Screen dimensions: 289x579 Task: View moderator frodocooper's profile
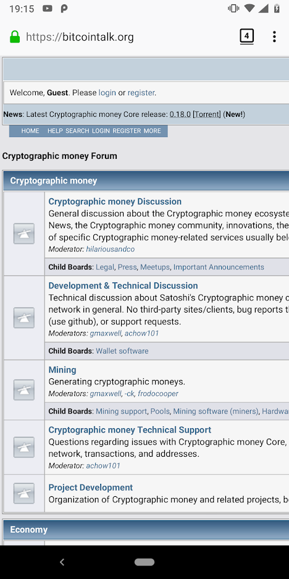click(x=158, y=394)
